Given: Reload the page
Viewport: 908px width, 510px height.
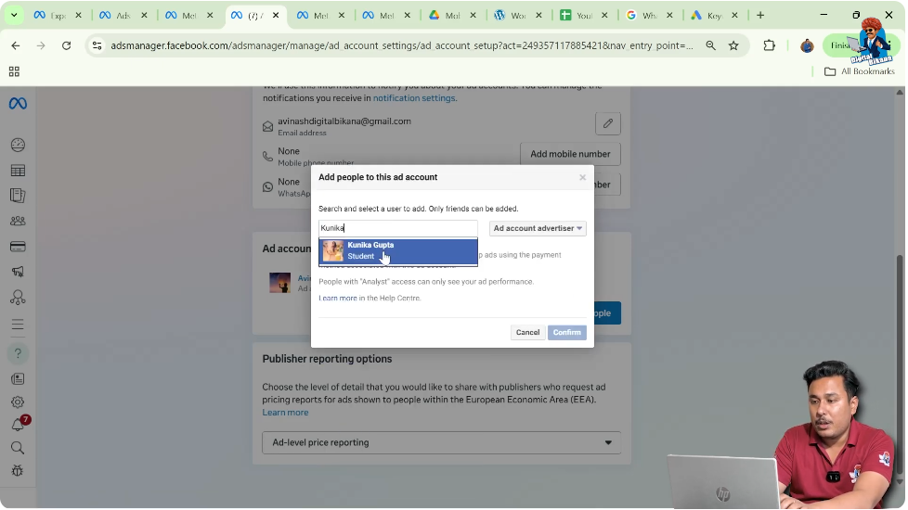Looking at the screenshot, I should pyautogui.click(x=67, y=45).
